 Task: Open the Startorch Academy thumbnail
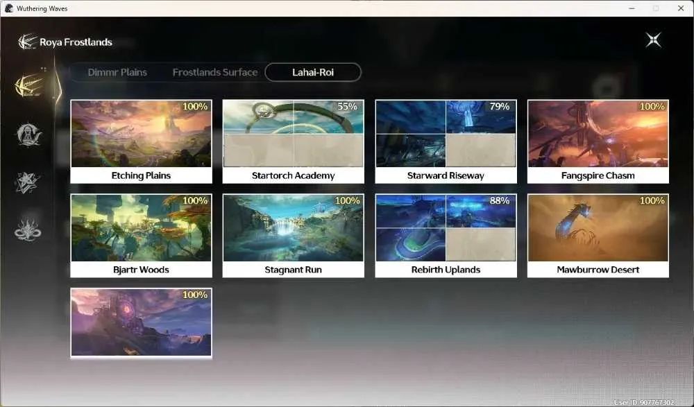294,134
